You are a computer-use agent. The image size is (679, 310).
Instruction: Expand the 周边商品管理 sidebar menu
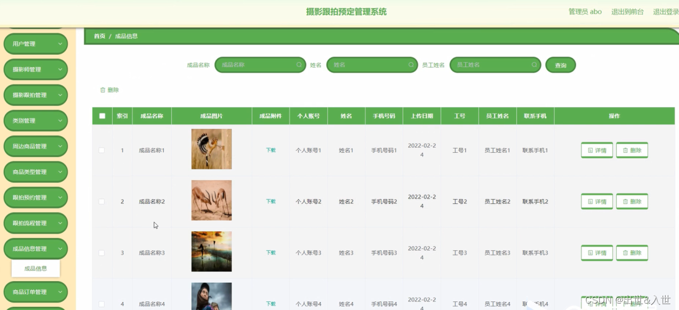[x=36, y=146]
